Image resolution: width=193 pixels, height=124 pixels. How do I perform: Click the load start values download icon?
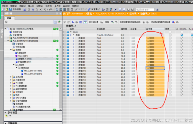174,22
